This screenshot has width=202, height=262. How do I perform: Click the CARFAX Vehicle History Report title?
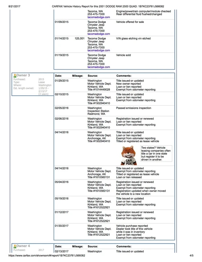108,6
